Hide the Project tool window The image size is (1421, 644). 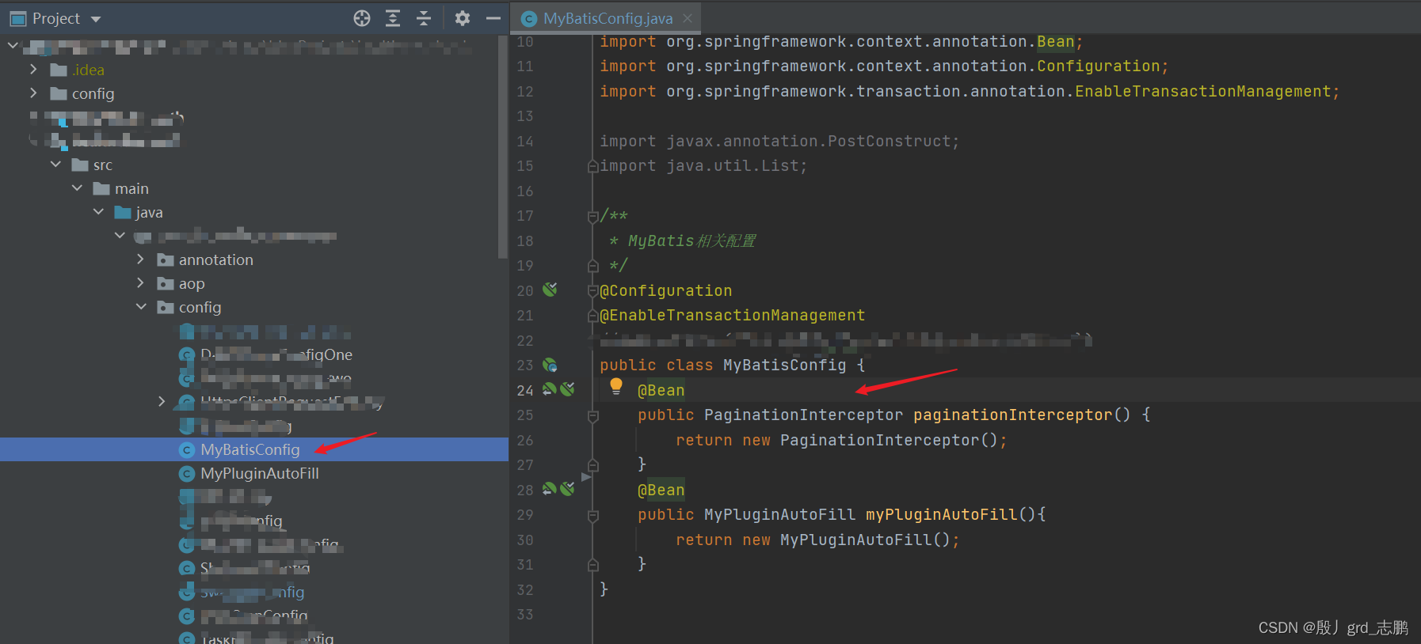pyautogui.click(x=493, y=18)
